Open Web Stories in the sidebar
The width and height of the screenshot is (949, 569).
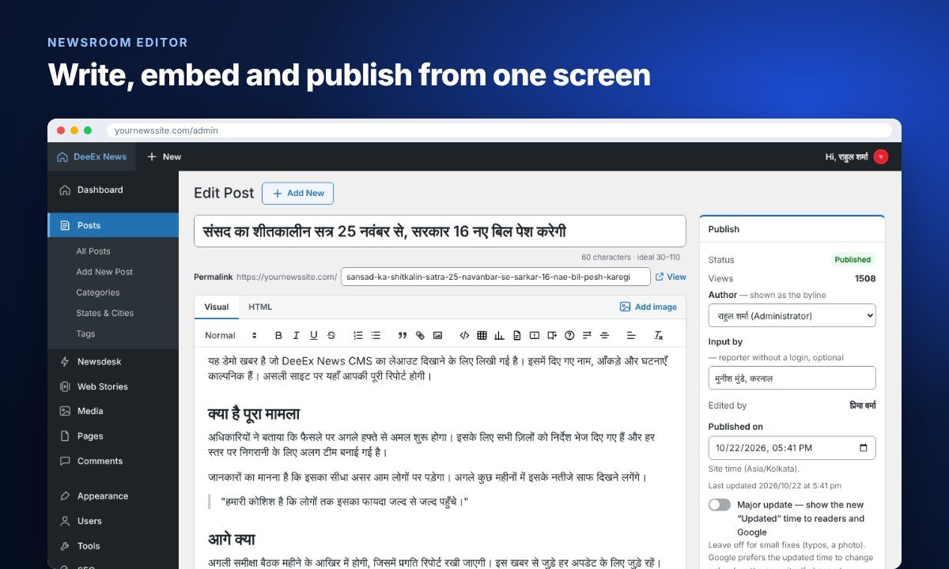coord(113,386)
